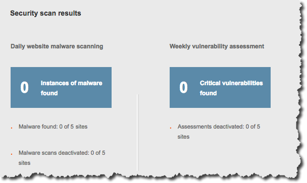Click Instances of malware found label
Viewport: 307px width, 183px height.
(72, 88)
